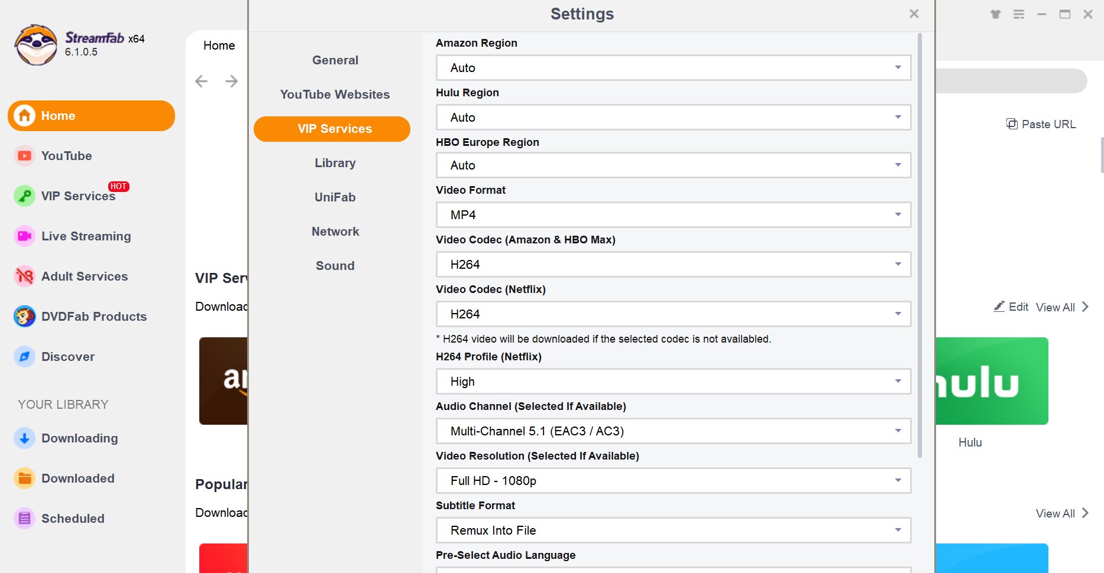The height and width of the screenshot is (573, 1104).
Task: Click the Scheduled list icon
Action: pos(24,519)
